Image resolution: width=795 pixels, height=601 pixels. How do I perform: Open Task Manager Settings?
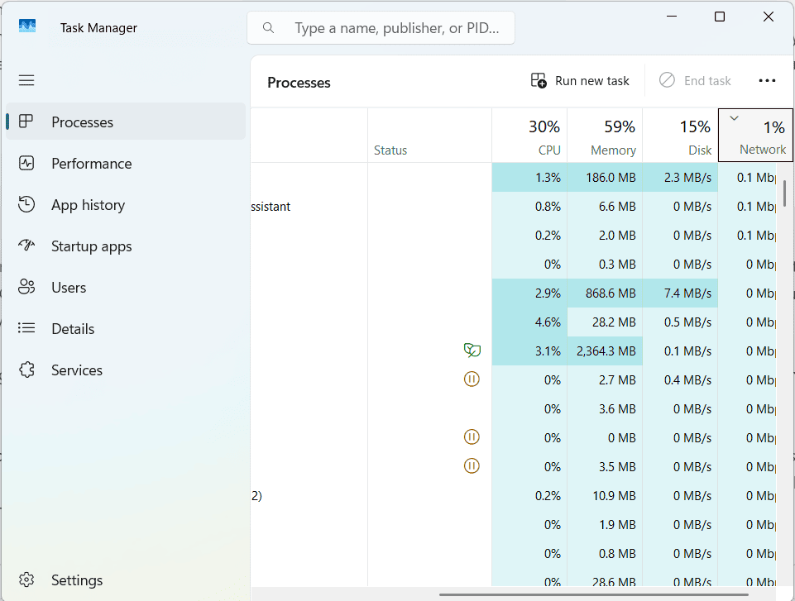(x=126, y=580)
